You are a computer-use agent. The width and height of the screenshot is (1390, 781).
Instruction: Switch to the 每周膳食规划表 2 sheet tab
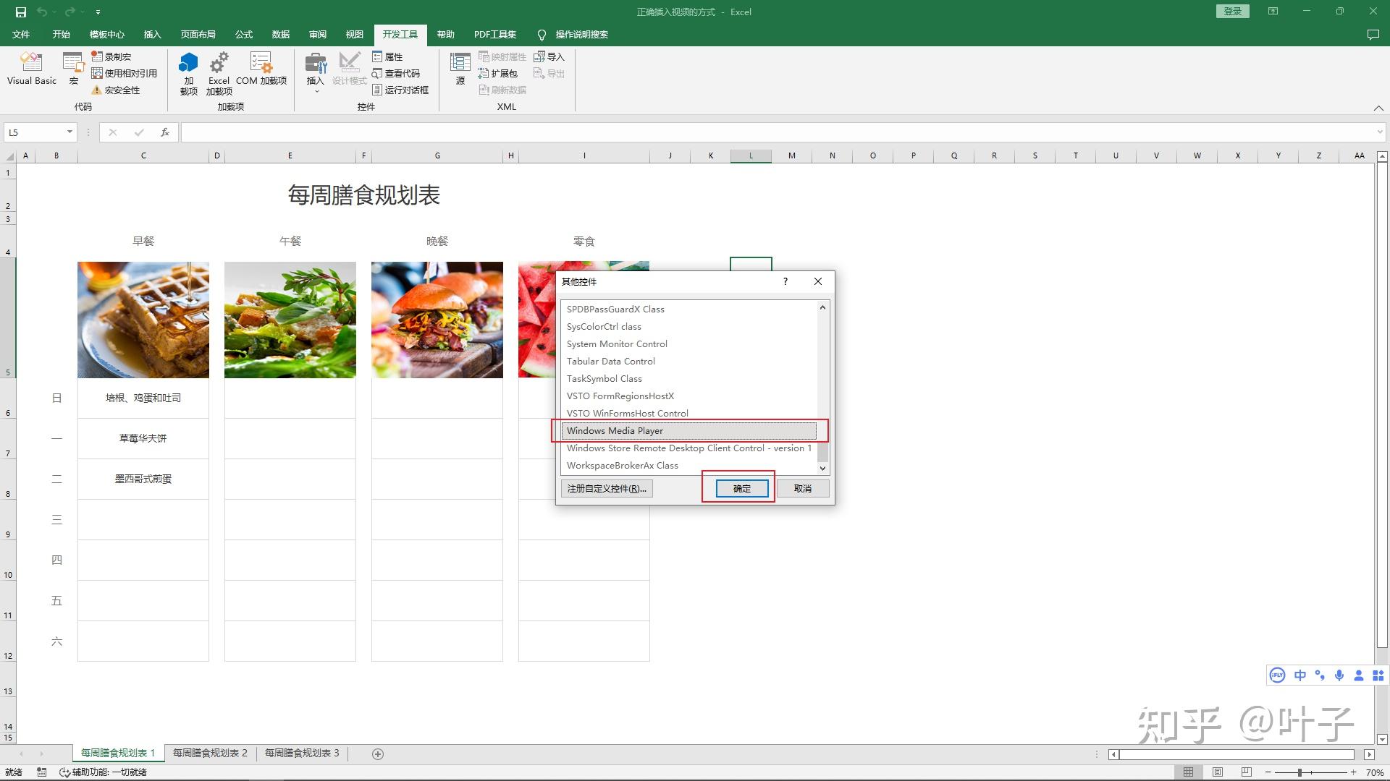coord(210,754)
